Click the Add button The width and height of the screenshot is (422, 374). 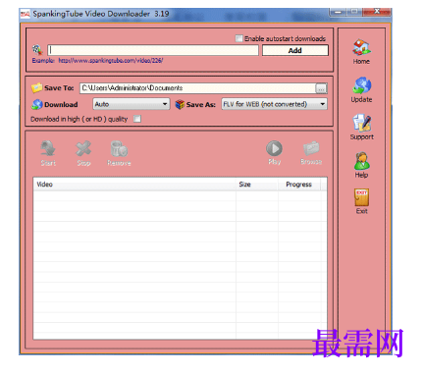click(x=295, y=50)
